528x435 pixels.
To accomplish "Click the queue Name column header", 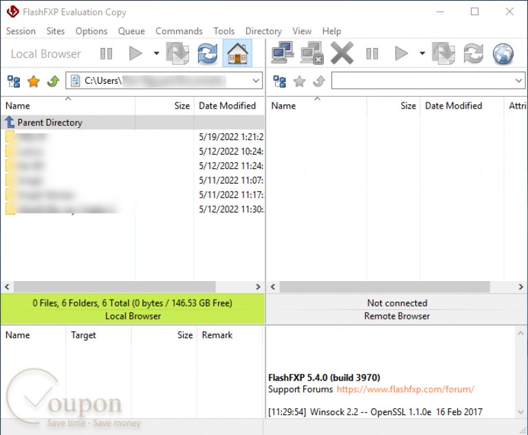I will click(x=33, y=335).
